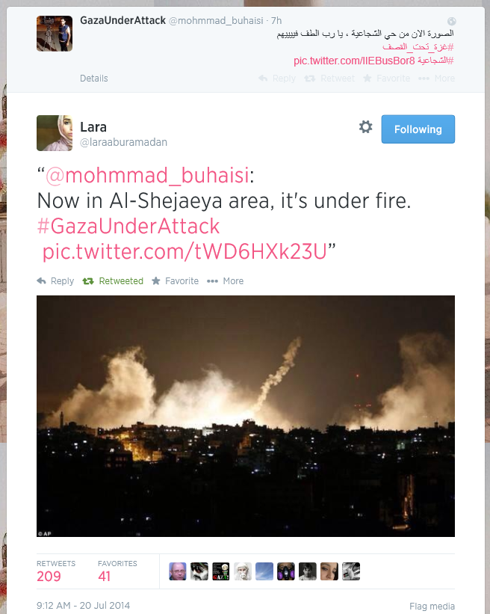Toggle the blue Following button
Image resolution: width=490 pixels, height=614 pixels.
click(x=418, y=129)
